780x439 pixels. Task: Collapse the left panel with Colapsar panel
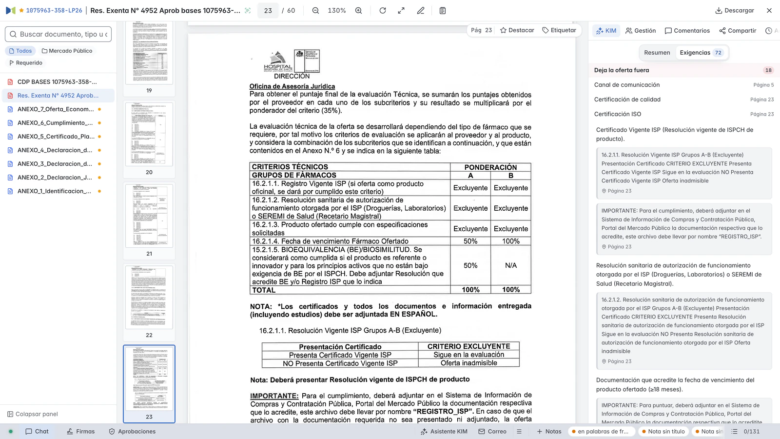coord(33,414)
